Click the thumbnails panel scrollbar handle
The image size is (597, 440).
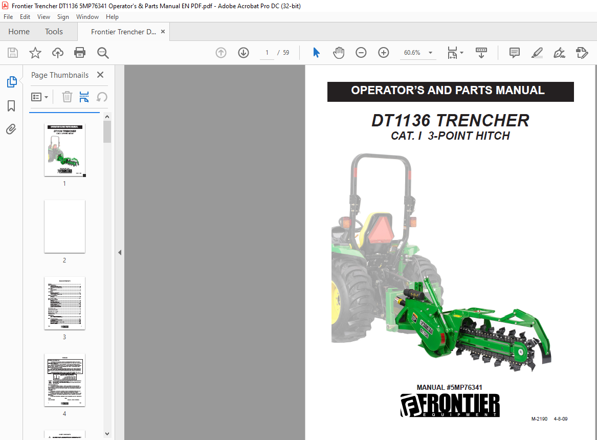click(107, 131)
